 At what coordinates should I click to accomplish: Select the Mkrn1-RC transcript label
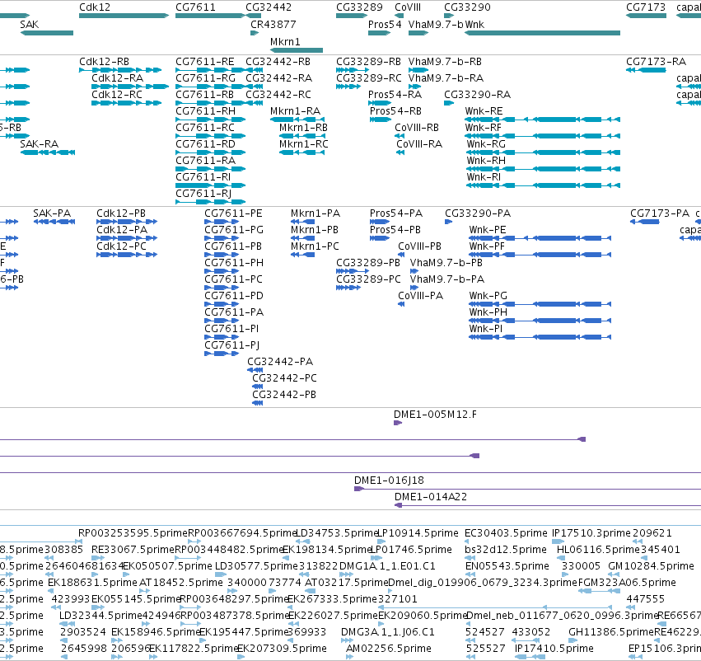coord(304,144)
